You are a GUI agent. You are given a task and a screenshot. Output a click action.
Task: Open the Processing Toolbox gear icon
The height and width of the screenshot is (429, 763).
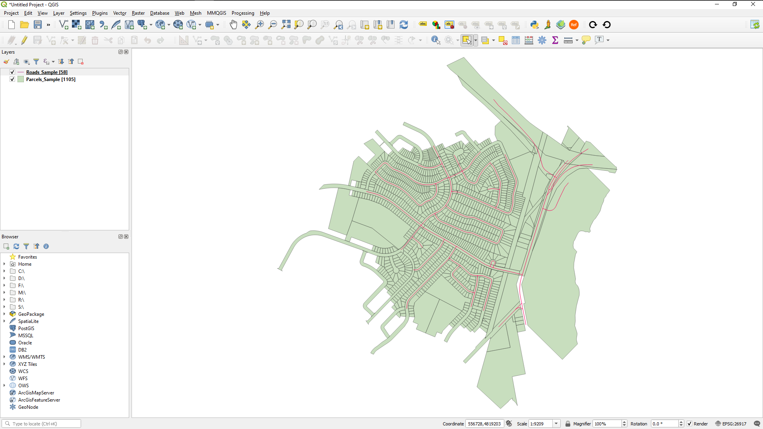pyautogui.click(x=542, y=40)
